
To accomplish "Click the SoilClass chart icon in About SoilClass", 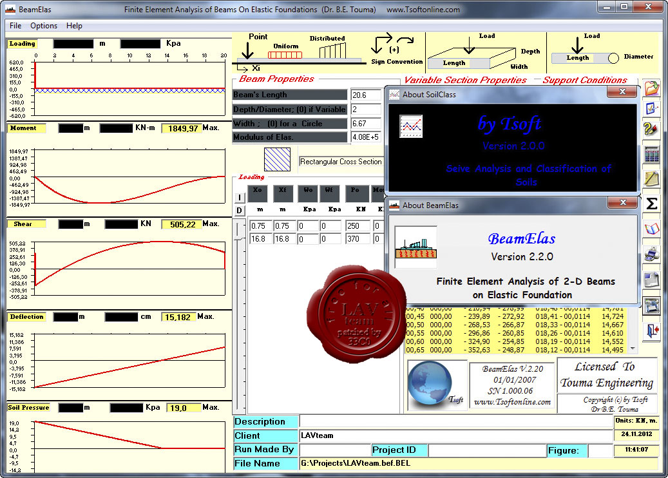I will coord(411,126).
